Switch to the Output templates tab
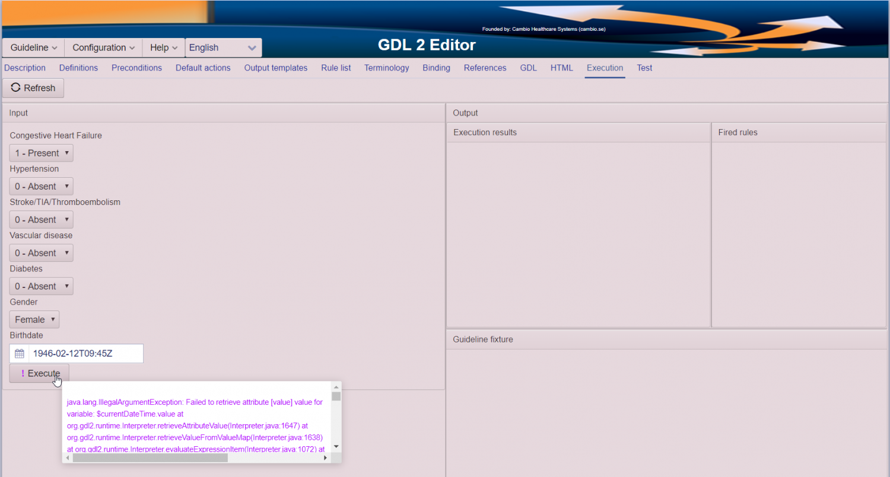The height and width of the screenshot is (477, 890). (x=276, y=68)
